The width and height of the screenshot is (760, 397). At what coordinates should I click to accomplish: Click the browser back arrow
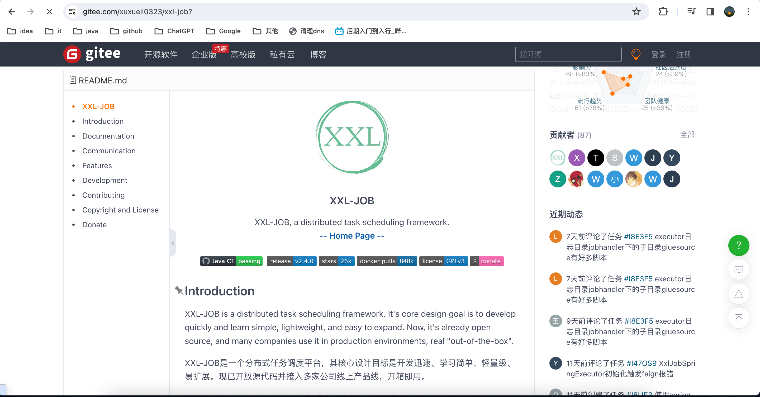(12, 12)
